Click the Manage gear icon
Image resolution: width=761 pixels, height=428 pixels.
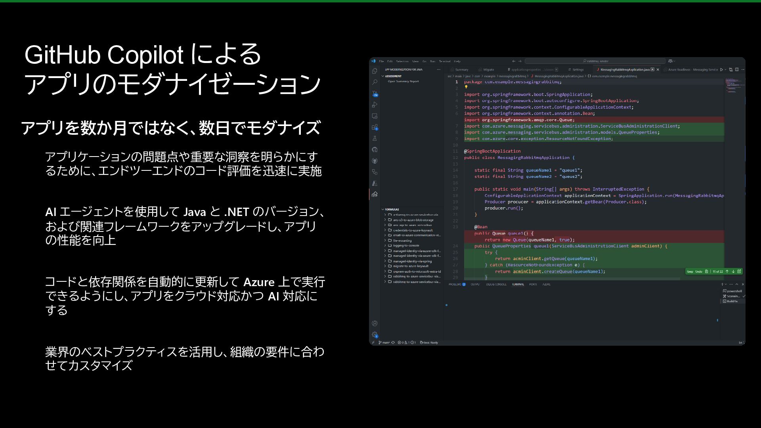coord(375,334)
